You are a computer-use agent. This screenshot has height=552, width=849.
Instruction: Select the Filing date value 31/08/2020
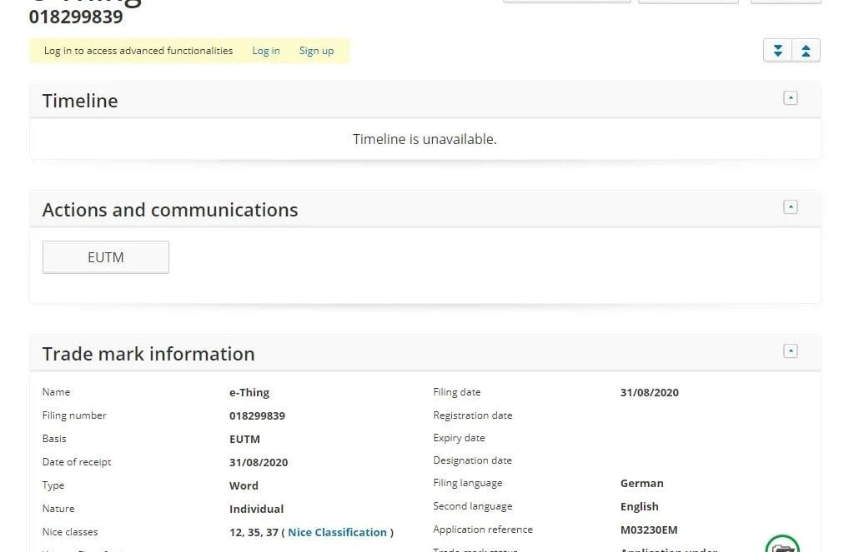pyautogui.click(x=650, y=392)
